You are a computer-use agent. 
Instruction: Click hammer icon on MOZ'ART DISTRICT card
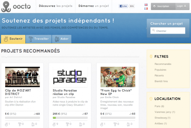pos(19,124)
